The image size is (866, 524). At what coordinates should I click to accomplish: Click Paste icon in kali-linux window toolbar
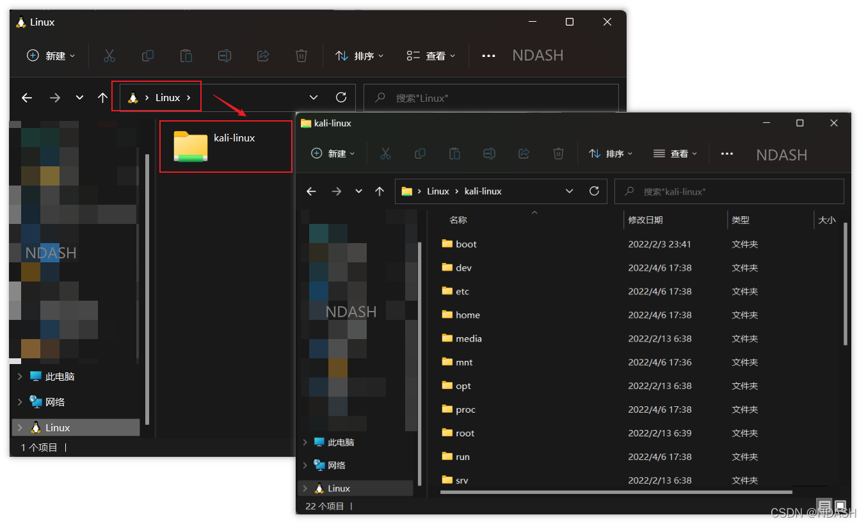click(454, 154)
